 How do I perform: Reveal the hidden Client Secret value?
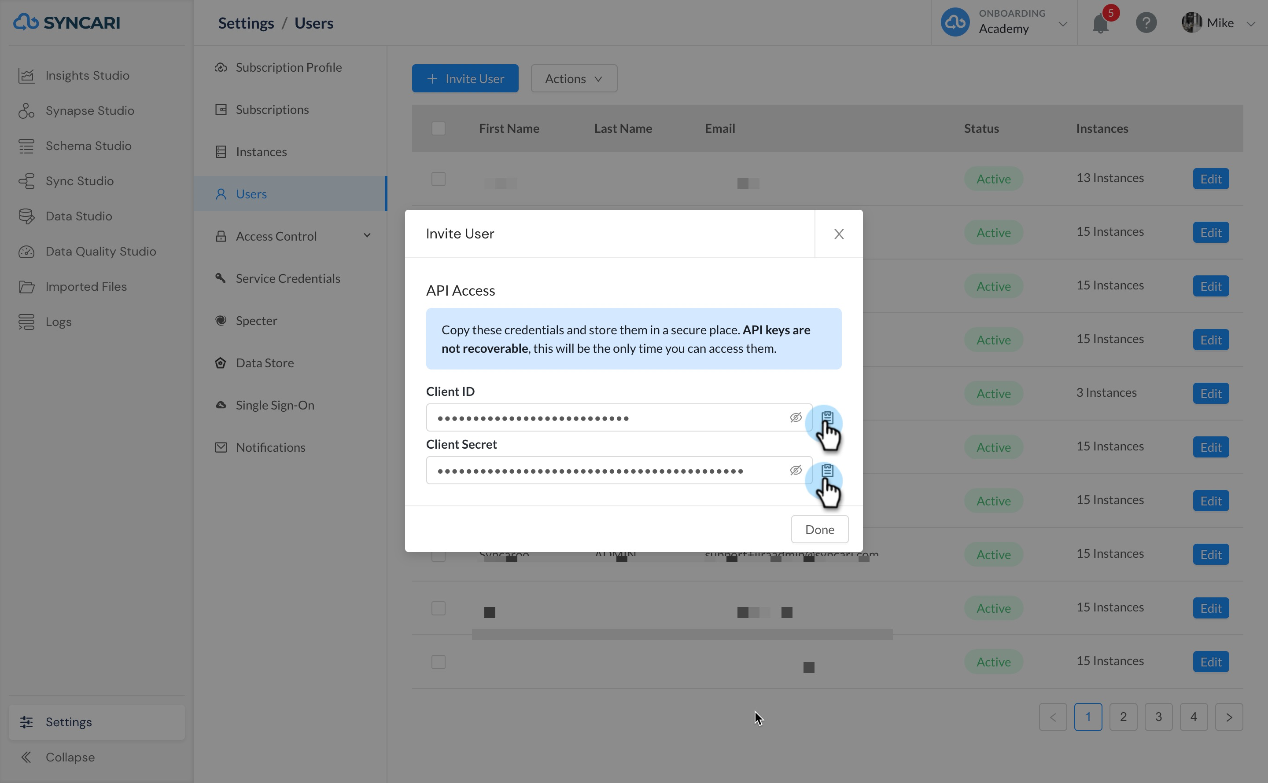coord(796,470)
